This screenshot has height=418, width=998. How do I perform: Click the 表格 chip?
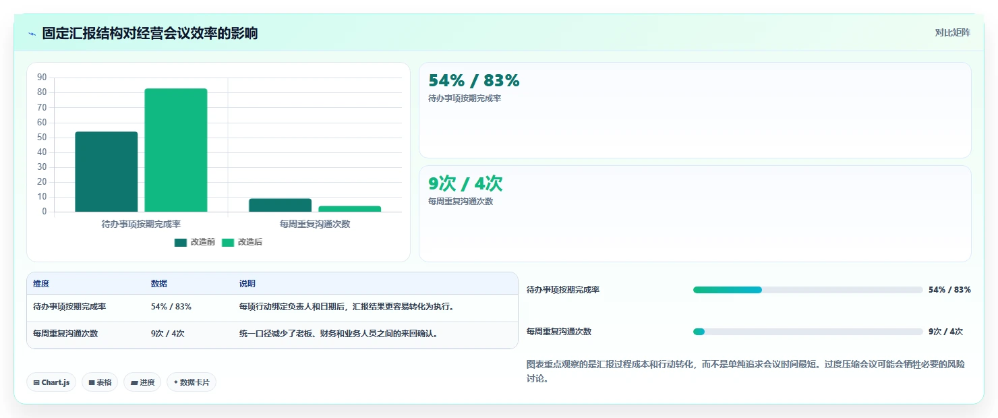pos(100,382)
